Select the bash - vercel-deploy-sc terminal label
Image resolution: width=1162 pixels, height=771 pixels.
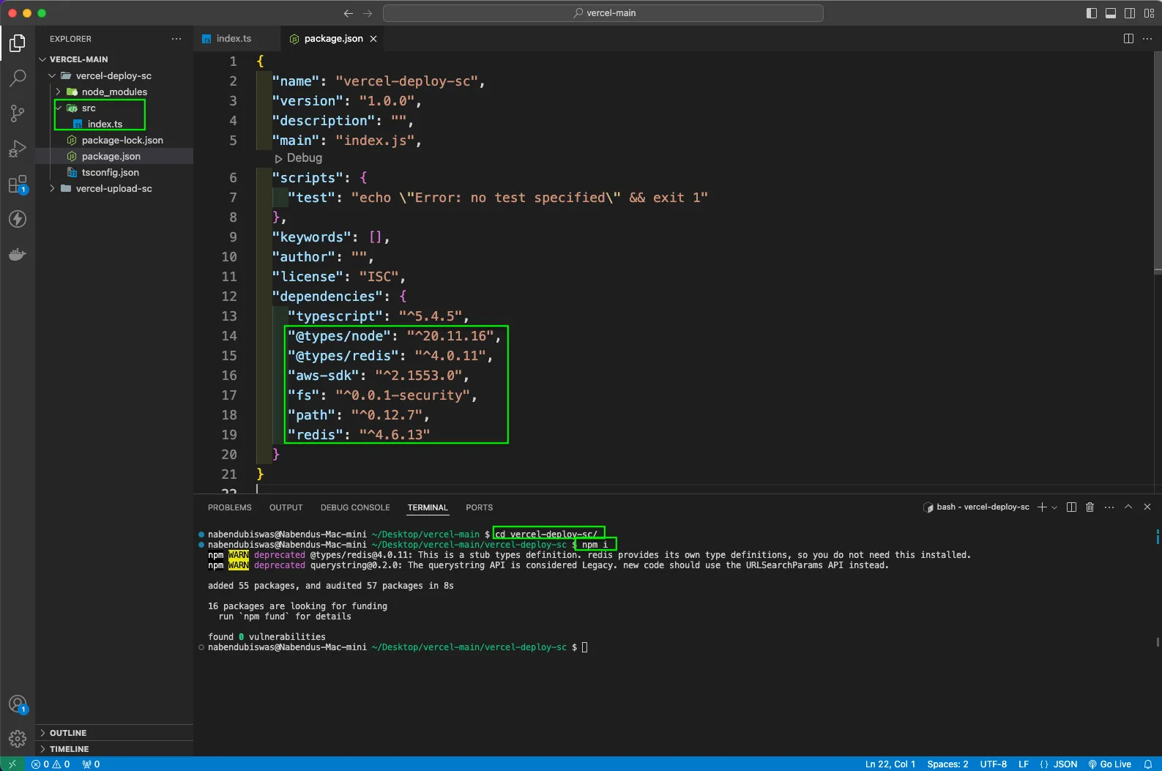pyautogui.click(x=977, y=507)
